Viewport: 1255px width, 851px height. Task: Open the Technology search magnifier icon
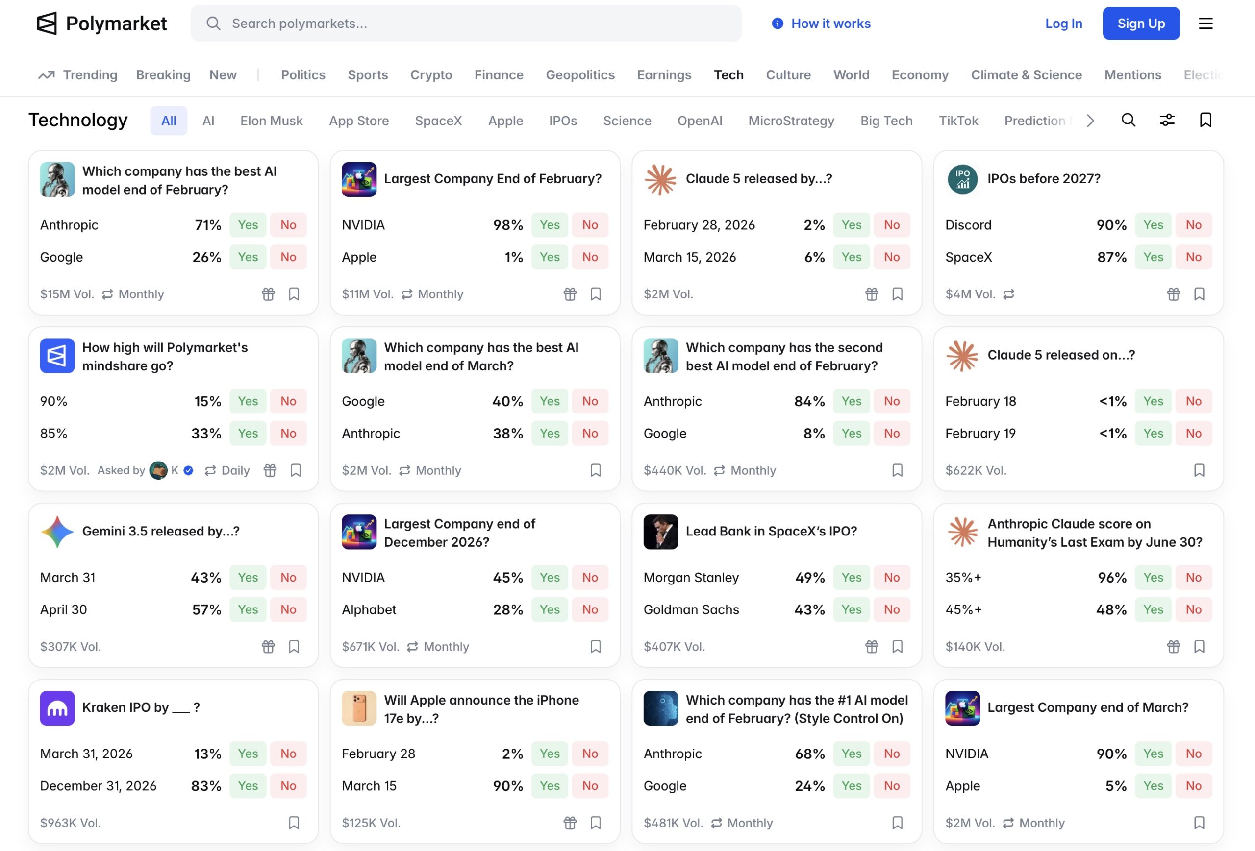pos(1128,120)
